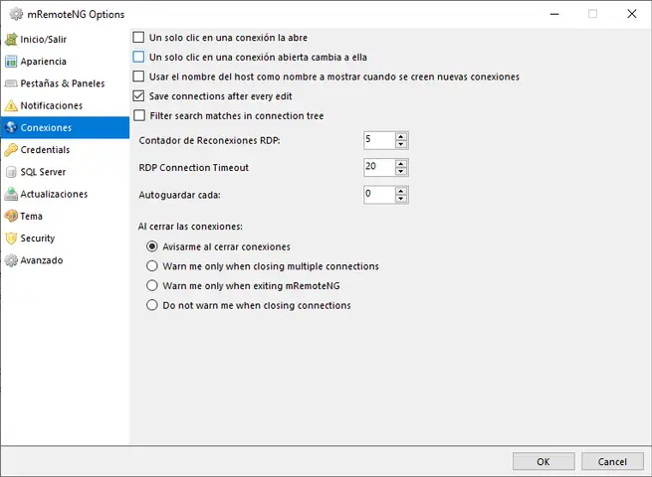Image resolution: width=652 pixels, height=477 pixels.
Task: Select warn only when closing multiple connections
Action: pos(152,266)
